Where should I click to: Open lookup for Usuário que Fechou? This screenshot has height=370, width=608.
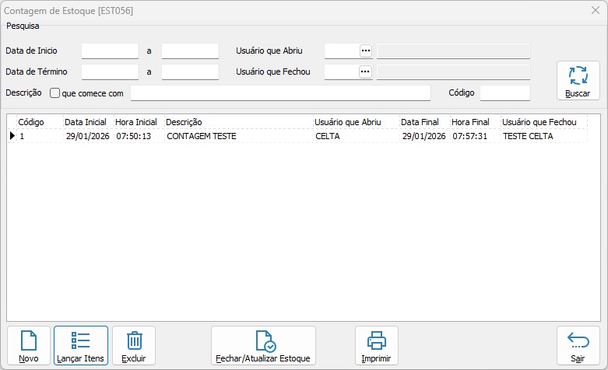pyautogui.click(x=365, y=72)
